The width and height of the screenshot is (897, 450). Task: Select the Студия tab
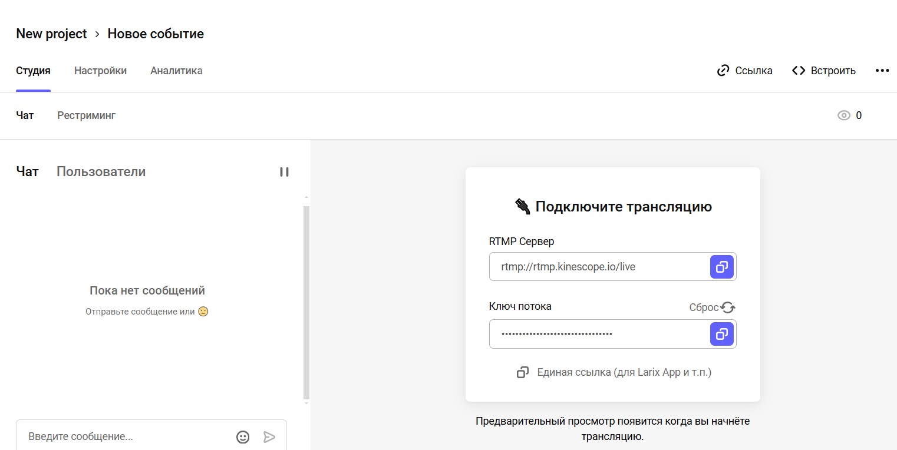[33, 71]
